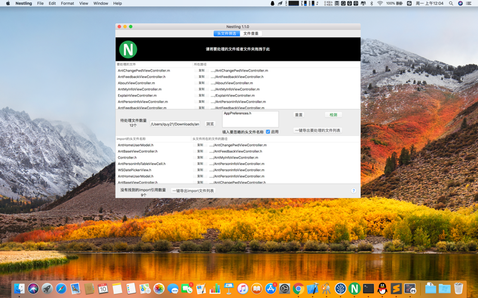This screenshot has width=478, height=298.
Task: Open QQ penguin in the dock
Action: tap(382, 288)
